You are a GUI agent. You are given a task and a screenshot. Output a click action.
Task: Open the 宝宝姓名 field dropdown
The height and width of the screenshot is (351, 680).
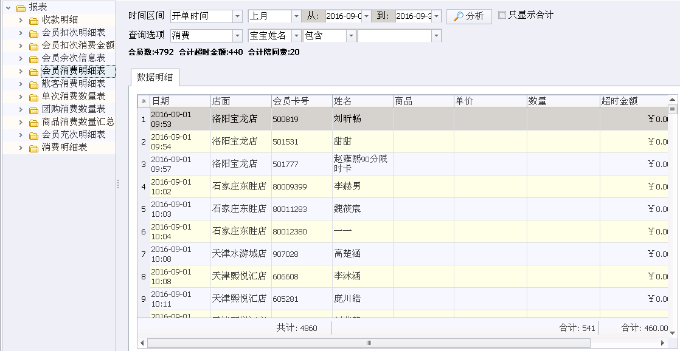pyautogui.click(x=296, y=36)
